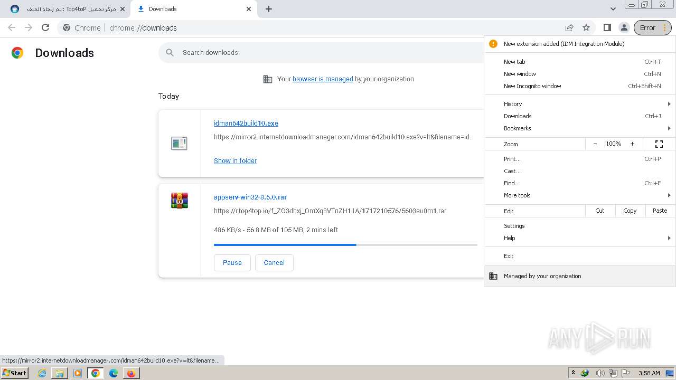Expand More tools submenu
This screenshot has width=676, height=380.
click(580, 195)
